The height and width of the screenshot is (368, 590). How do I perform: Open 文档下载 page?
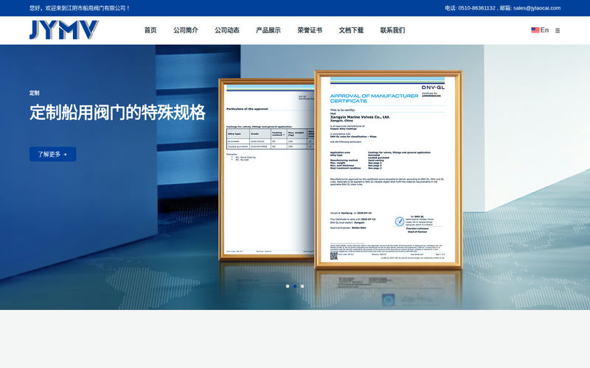point(351,30)
